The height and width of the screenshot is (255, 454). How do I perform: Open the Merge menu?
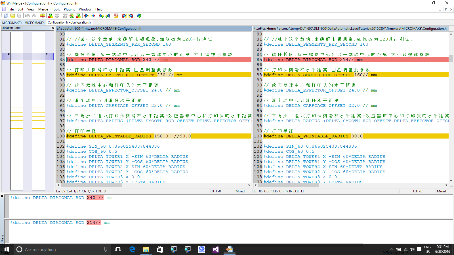[43, 9]
